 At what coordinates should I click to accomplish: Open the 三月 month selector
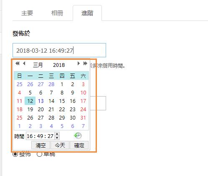38,65
